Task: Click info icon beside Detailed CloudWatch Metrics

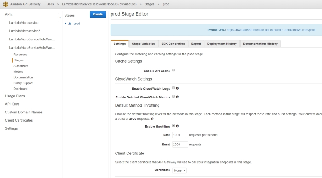Action: (x=177, y=97)
